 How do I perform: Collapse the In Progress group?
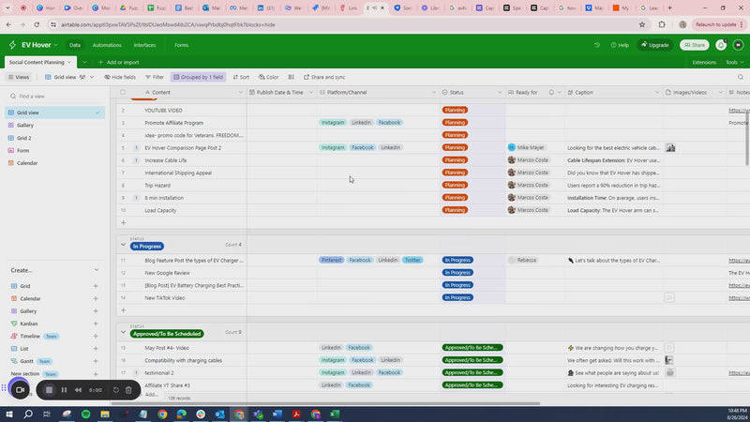pos(123,245)
